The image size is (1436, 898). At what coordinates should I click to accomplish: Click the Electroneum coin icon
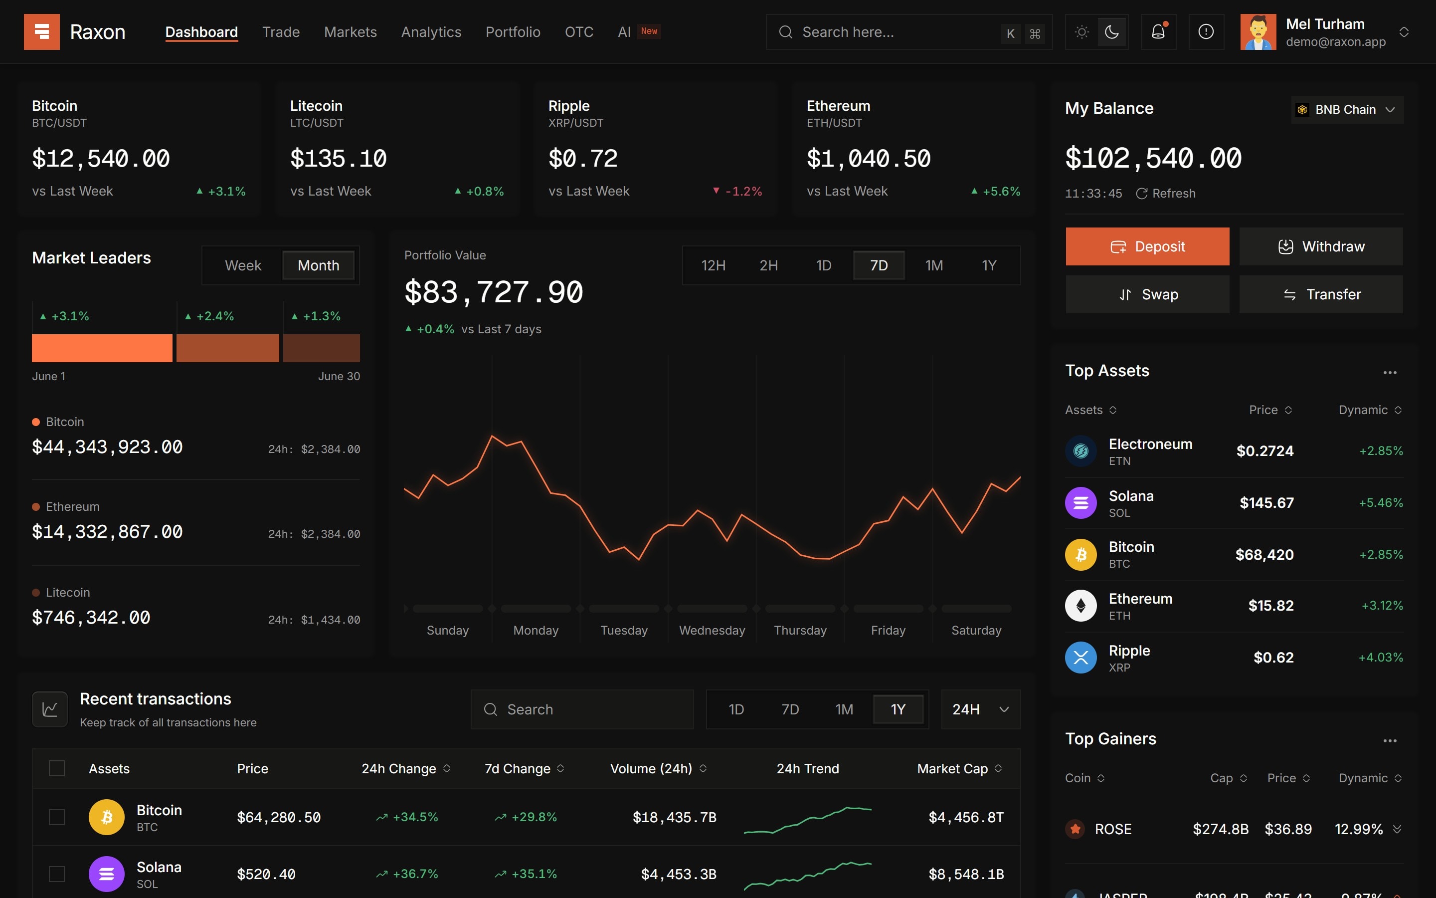click(1080, 451)
